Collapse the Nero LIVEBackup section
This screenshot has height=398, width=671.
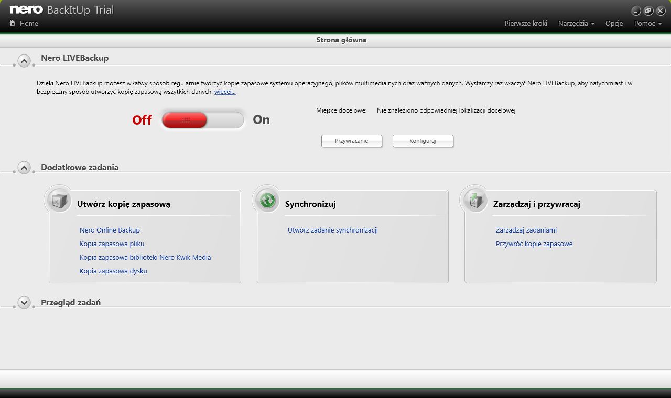pyautogui.click(x=24, y=61)
